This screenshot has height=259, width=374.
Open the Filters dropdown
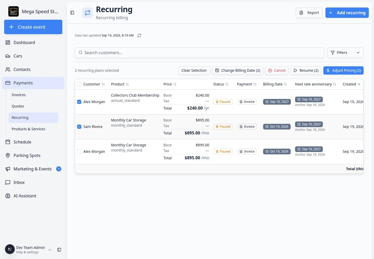point(345,53)
